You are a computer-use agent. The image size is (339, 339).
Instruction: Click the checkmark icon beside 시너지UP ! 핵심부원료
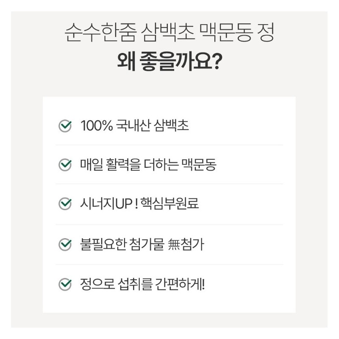point(65,204)
